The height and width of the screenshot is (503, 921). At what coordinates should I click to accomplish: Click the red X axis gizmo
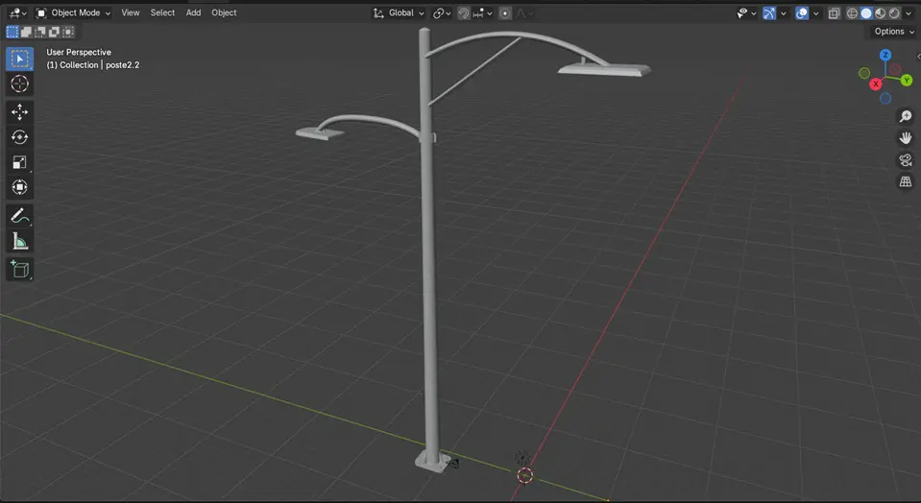click(876, 84)
